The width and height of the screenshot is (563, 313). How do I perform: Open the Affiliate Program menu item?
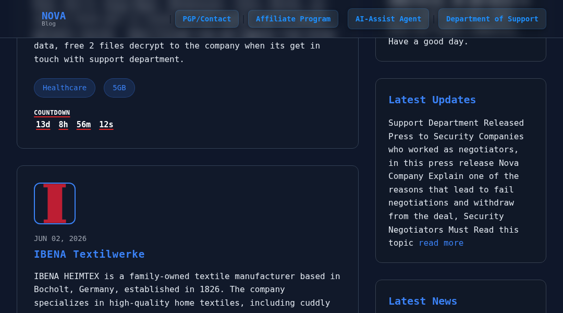pos(293,19)
